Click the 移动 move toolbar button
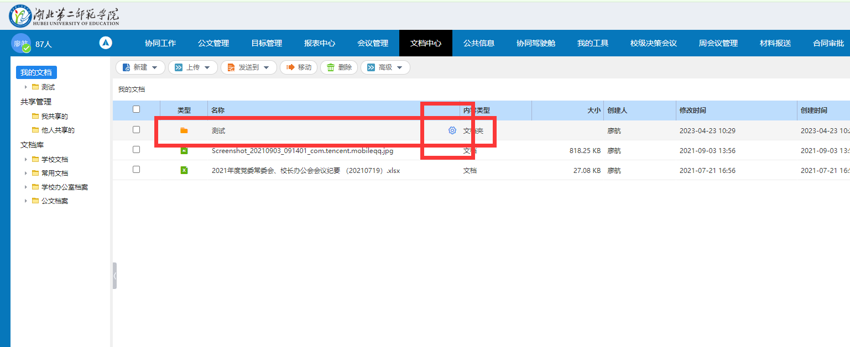Image resolution: width=850 pixels, height=347 pixels. 299,67
